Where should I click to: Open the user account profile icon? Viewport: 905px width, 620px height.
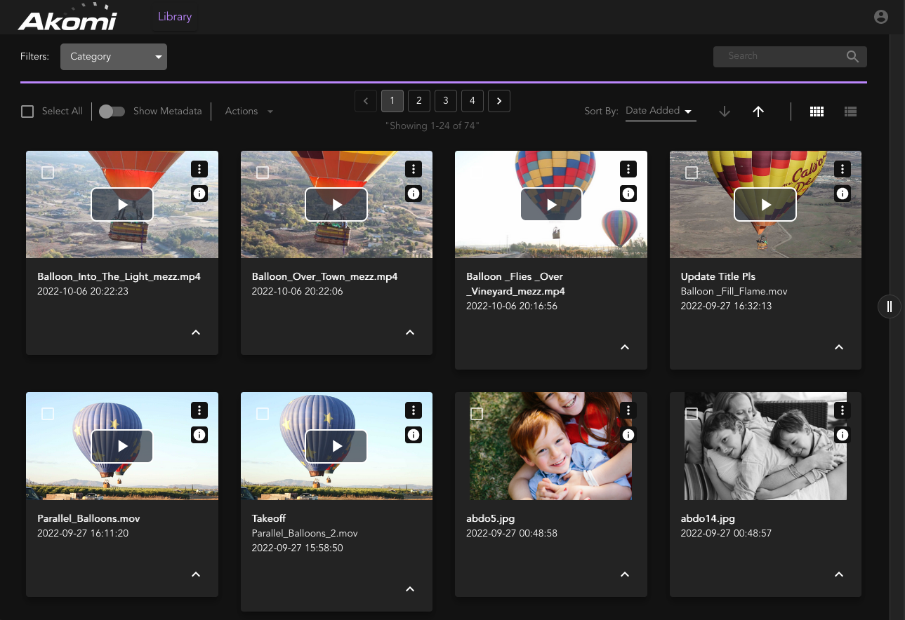881,17
